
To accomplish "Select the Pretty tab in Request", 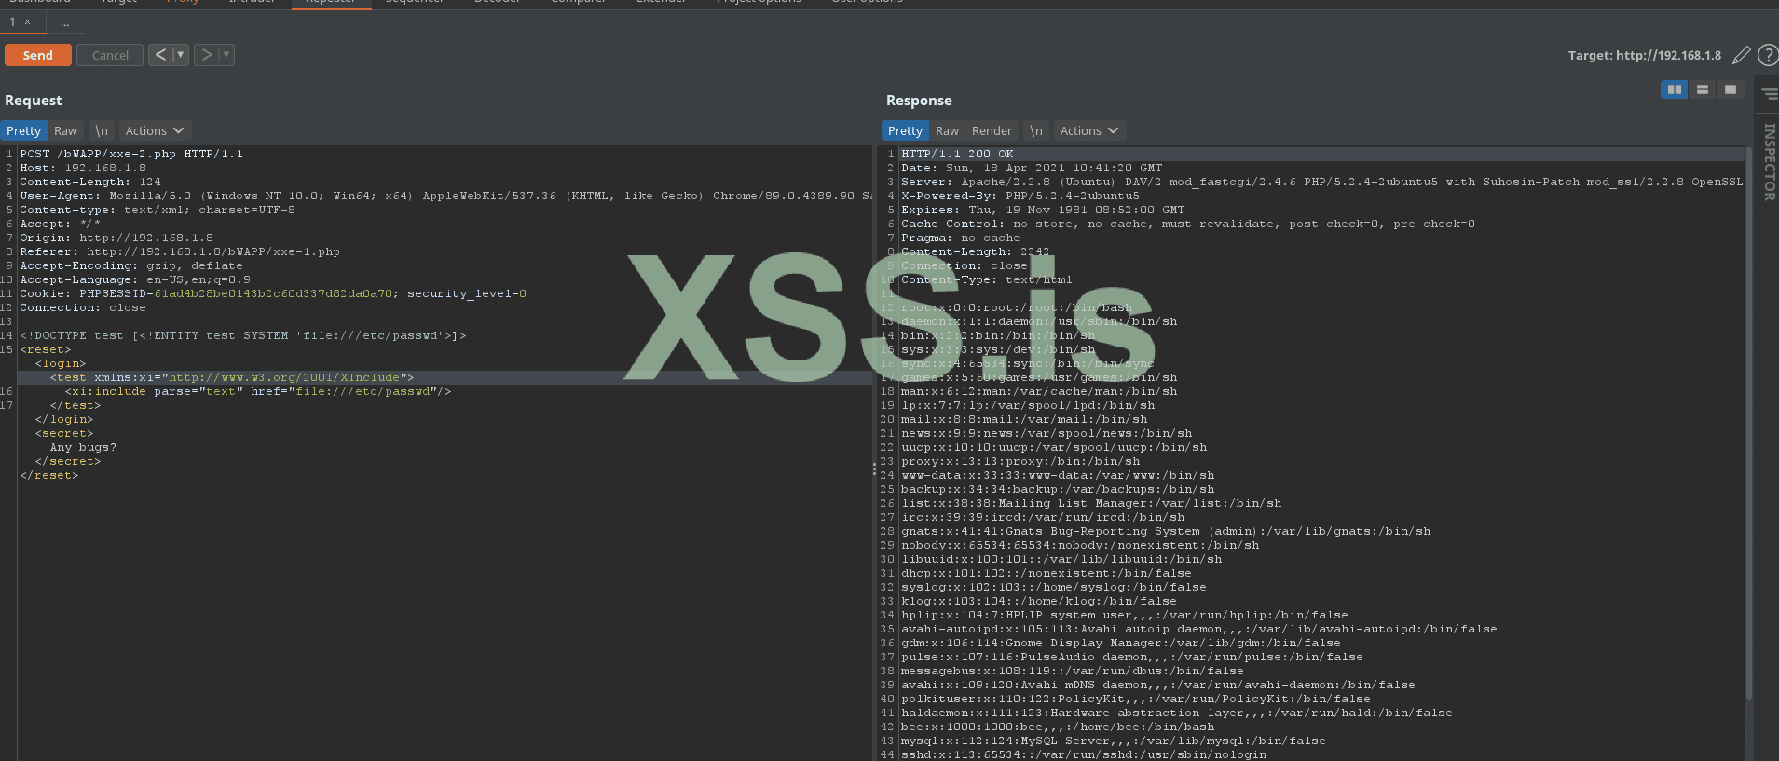I will tap(23, 131).
